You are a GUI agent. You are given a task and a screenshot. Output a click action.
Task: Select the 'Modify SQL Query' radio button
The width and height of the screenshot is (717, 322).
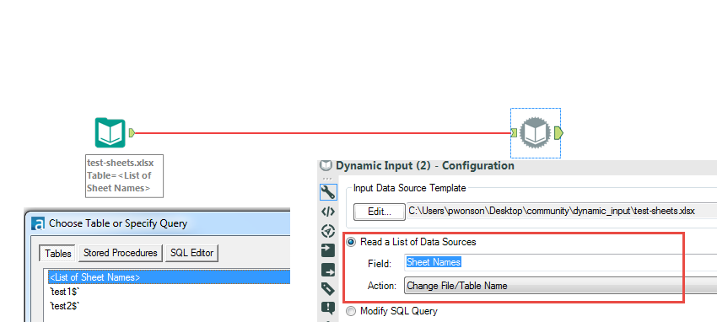click(x=351, y=312)
